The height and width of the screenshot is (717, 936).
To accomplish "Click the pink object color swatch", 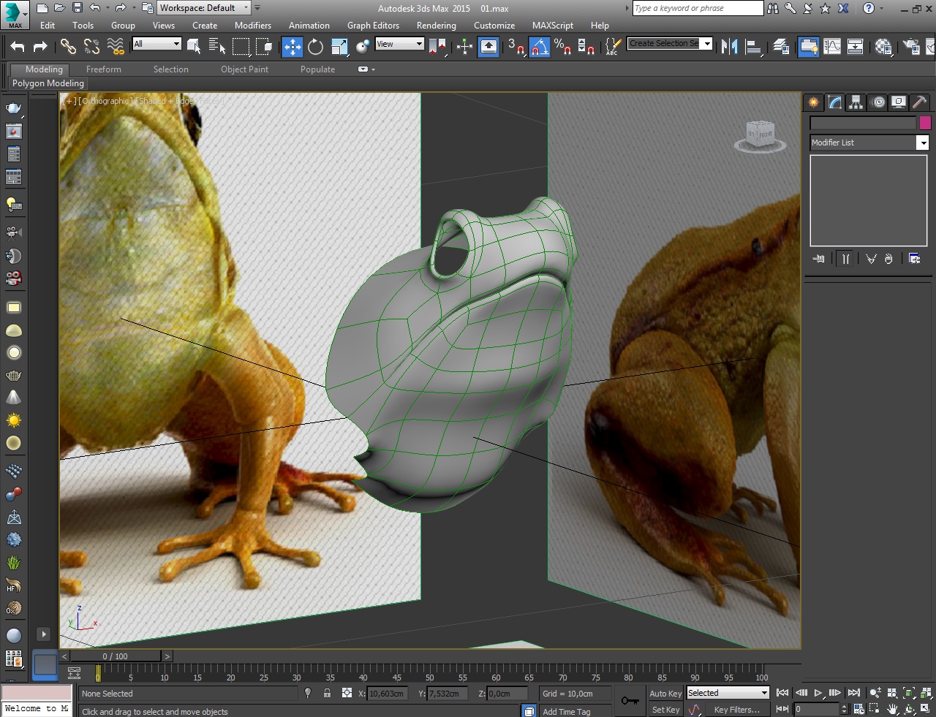I will pos(925,123).
